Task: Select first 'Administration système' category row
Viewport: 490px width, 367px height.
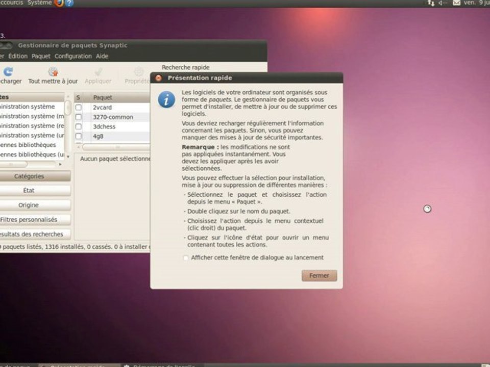Action: coord(32,107)
